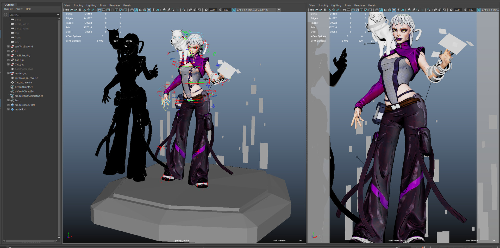This screenshot has height=248, width=500.
Task: Click the lock camera icon in left viewport
Action: pos(71,10)
